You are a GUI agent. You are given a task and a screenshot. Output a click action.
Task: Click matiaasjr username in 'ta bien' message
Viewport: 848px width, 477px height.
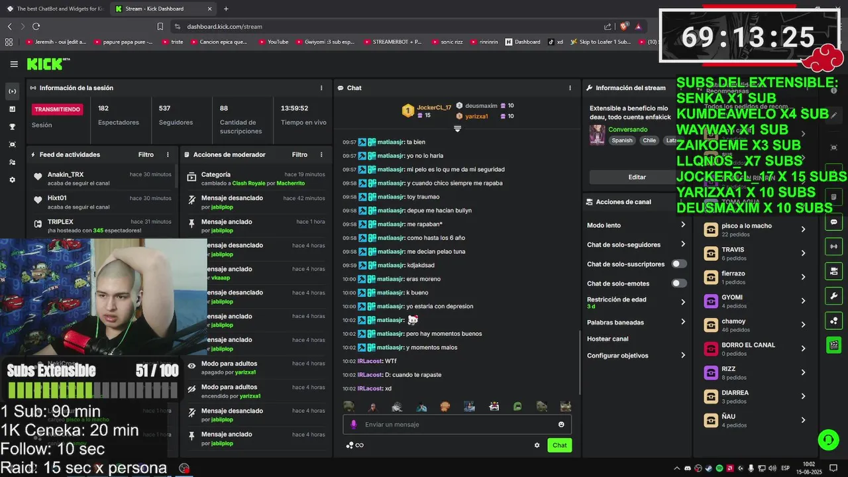click(x=390, y=142)
